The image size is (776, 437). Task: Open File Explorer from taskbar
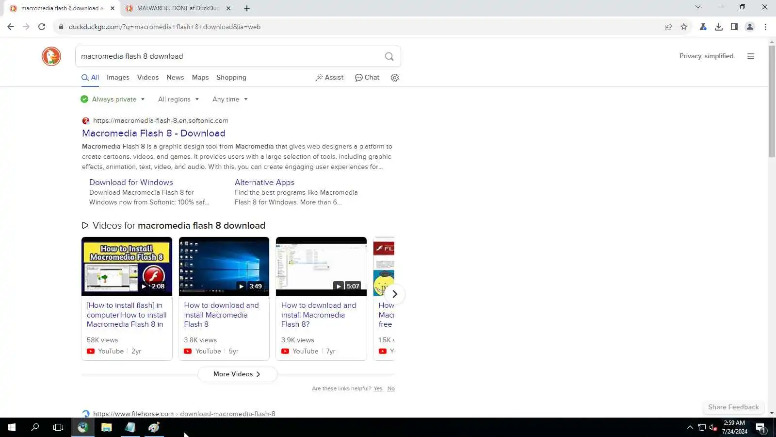pos(106,427)
